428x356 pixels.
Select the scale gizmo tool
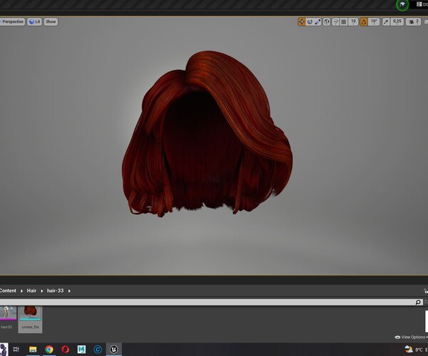tap(317, 22)
